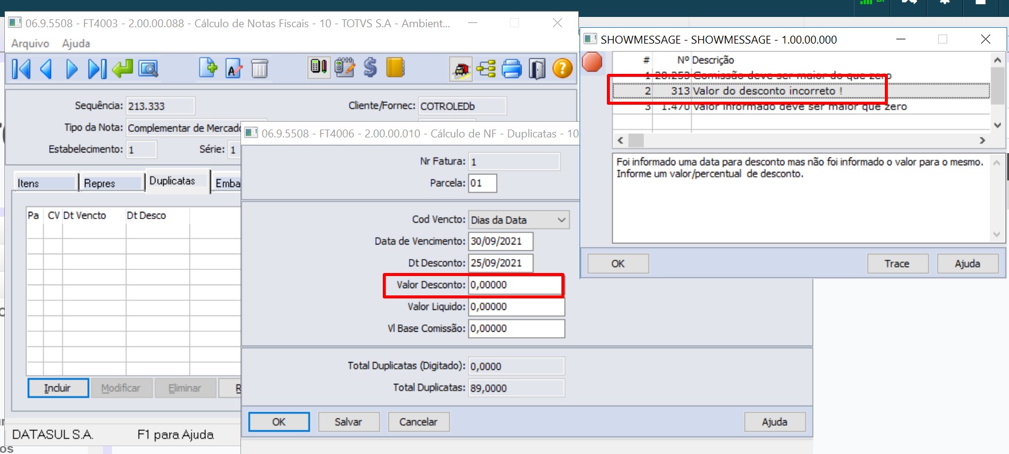Click the Valor Liquido field
Image resolution: width=1009 pixels, height=454 pixels.
[x=517, y=306]
